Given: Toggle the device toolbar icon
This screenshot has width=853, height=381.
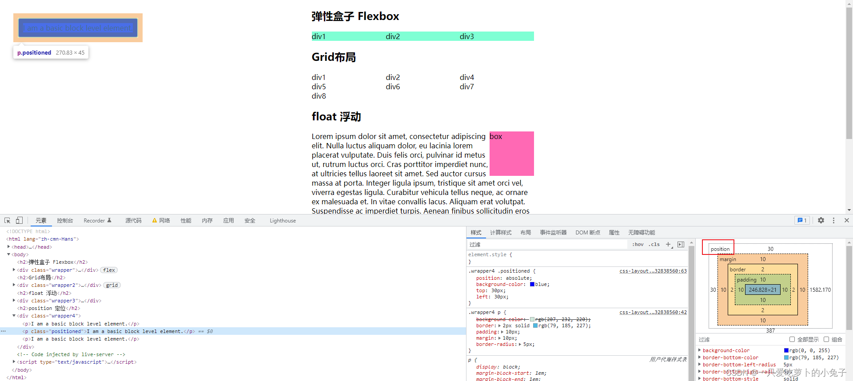Looking at the screenshot, I should click(19, 220).
